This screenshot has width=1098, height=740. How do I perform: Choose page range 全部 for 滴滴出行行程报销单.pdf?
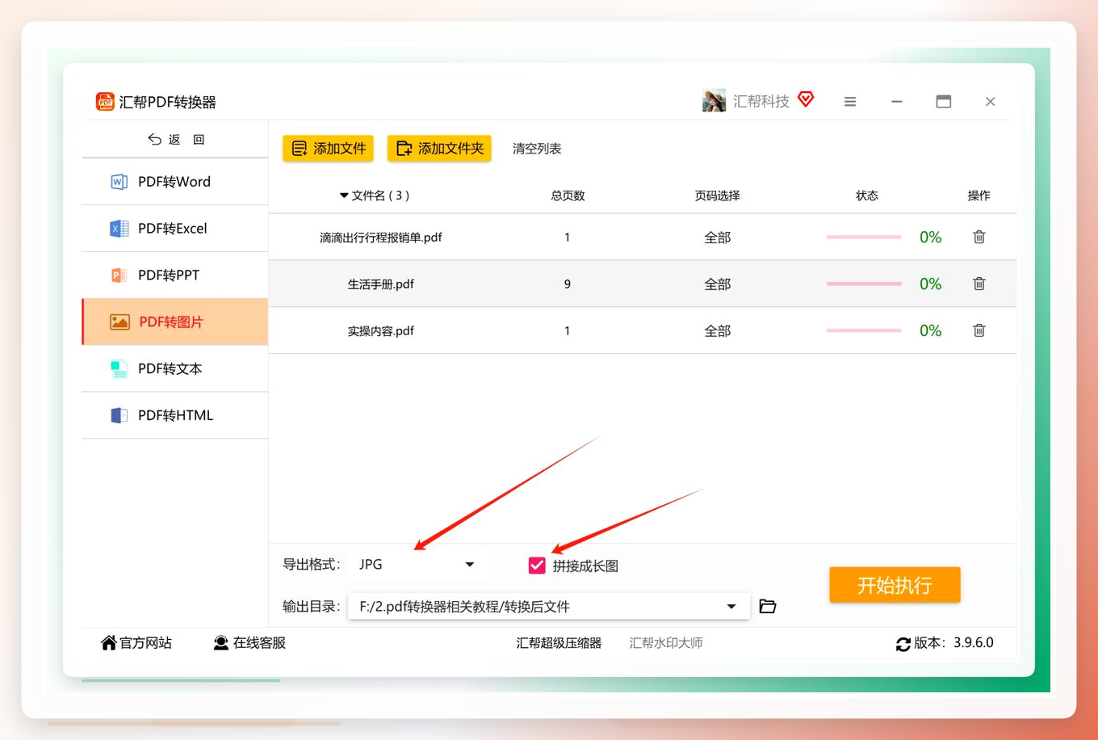click(717, 237)
